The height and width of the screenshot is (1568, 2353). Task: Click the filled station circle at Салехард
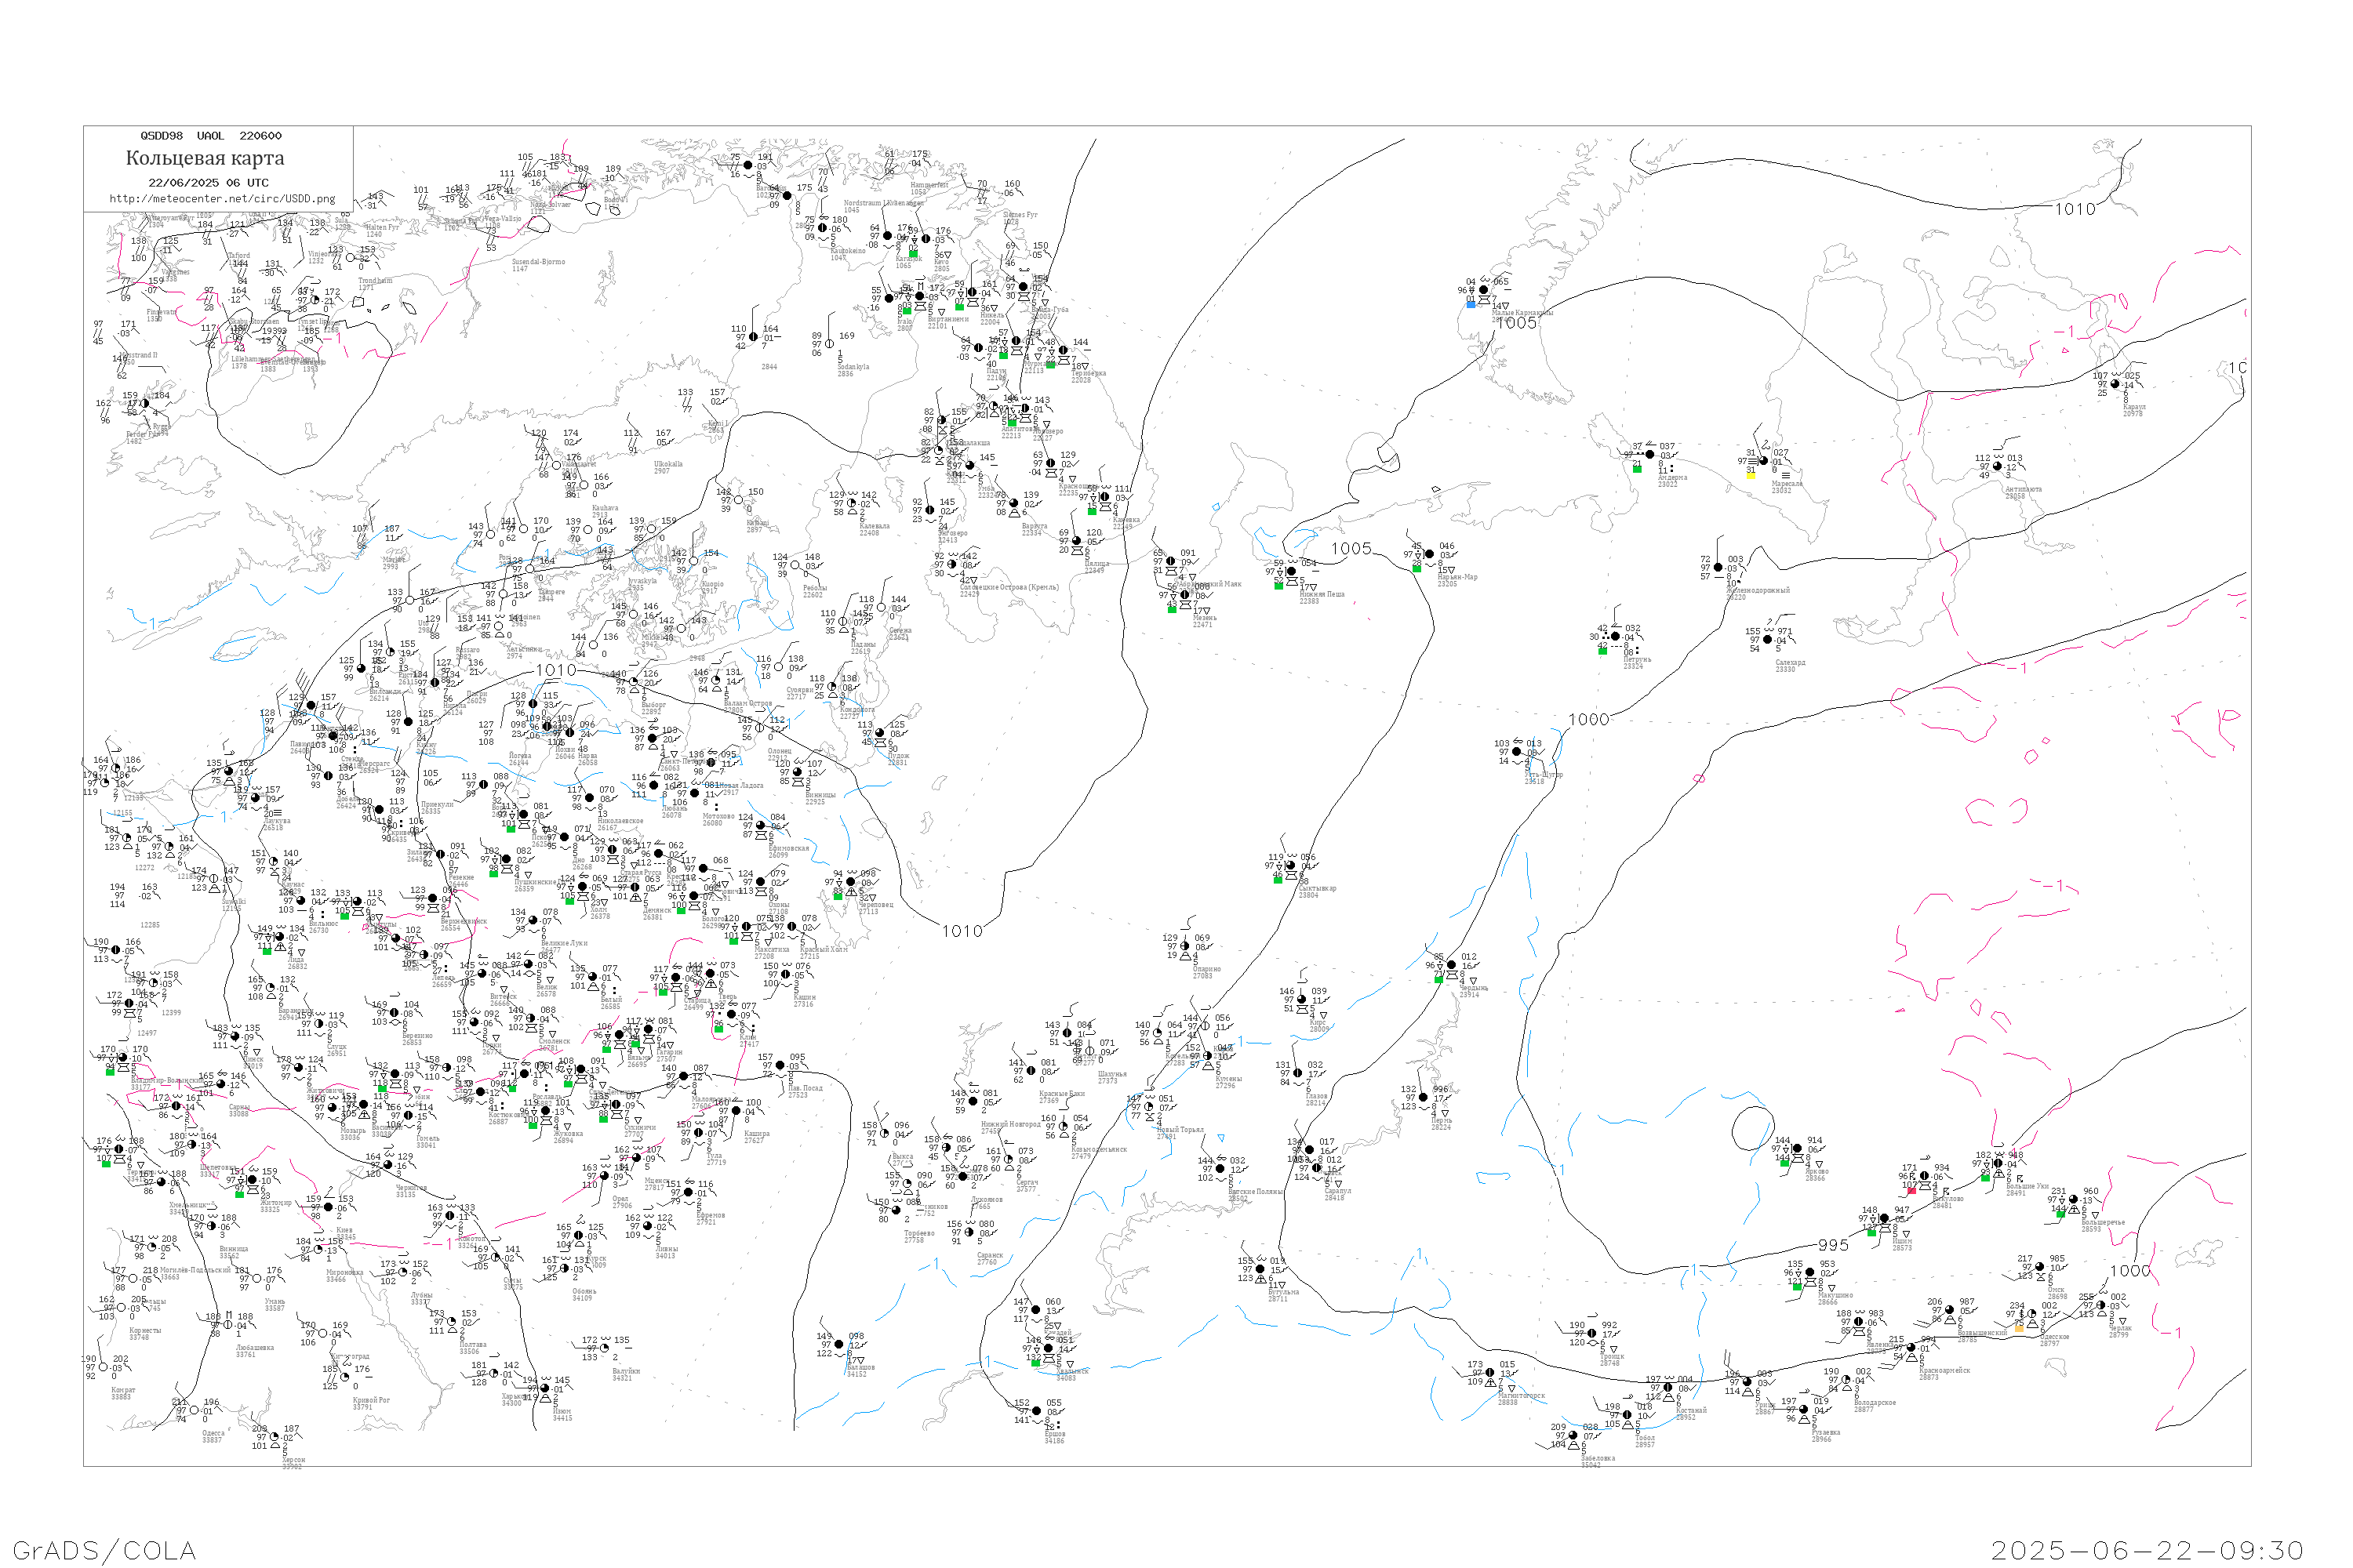(x=1768, y=640)
